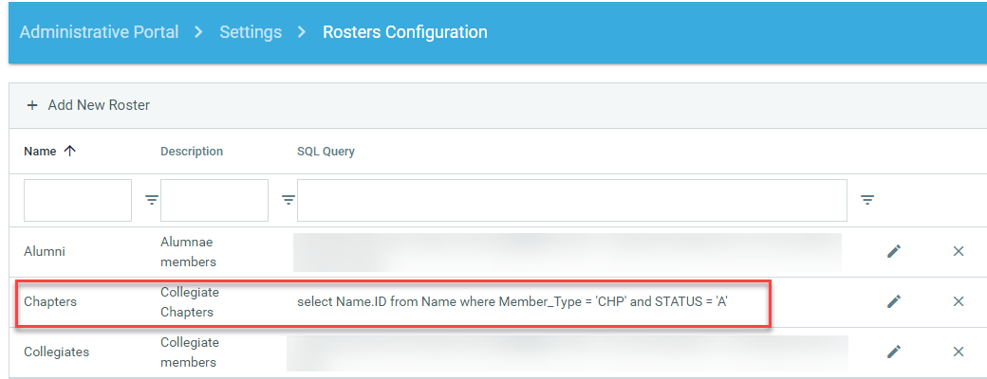
Task: Sort by the SQL Query column header
Action: pos(326,152)
